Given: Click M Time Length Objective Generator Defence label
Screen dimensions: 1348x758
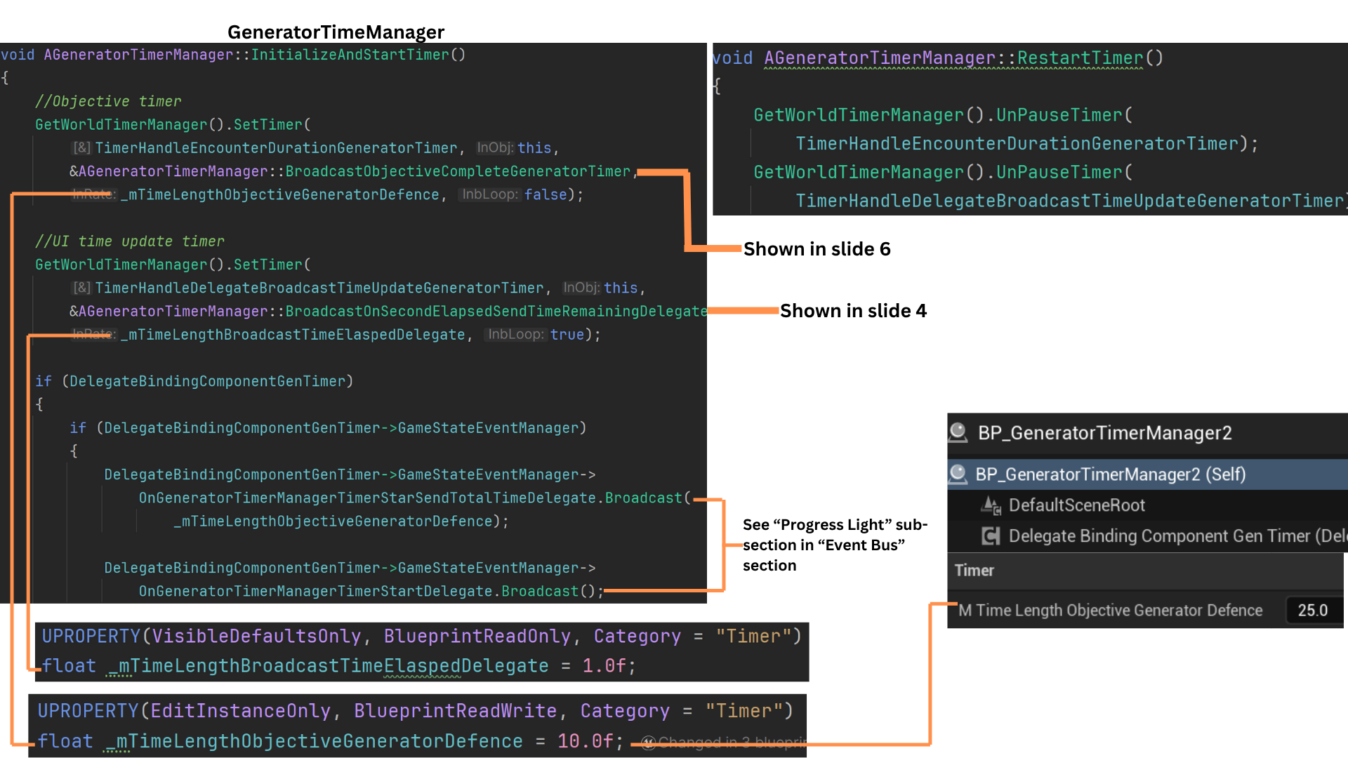Looking at the screenshot, I should [x=1110, y=611].
